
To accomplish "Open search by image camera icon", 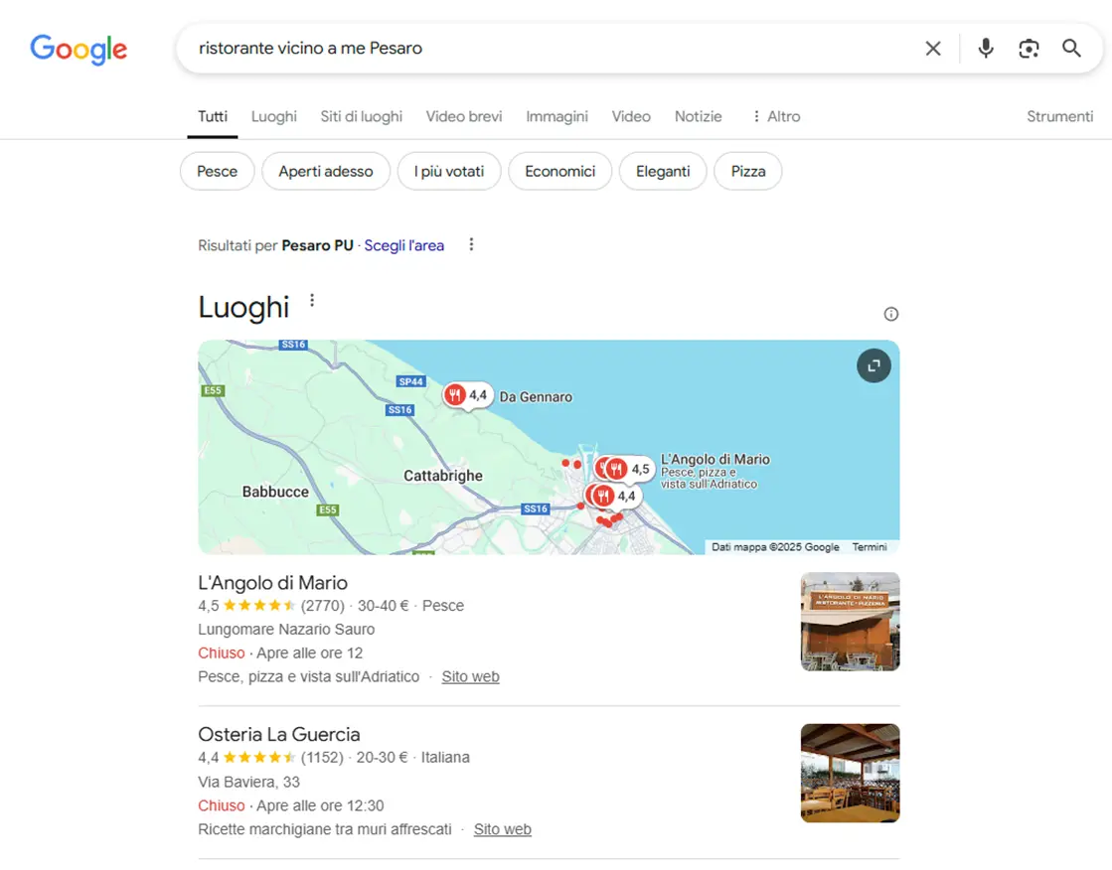I will tap(1029, 49).
